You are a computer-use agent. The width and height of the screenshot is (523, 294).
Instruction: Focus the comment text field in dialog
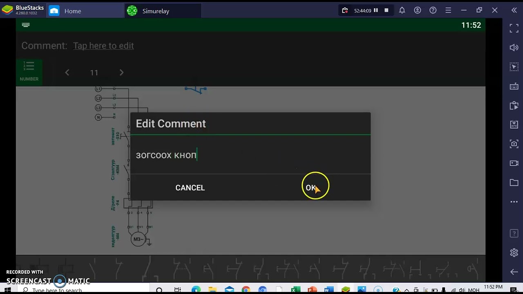click(250, 155)
